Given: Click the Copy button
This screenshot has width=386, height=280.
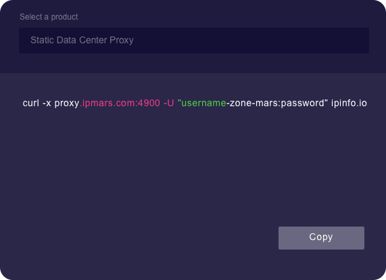Looking at the screenshot, I should (321, 238).
